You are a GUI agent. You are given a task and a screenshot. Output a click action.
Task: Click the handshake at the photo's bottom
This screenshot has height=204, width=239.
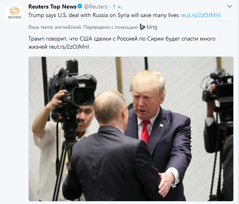coord(166,183)
